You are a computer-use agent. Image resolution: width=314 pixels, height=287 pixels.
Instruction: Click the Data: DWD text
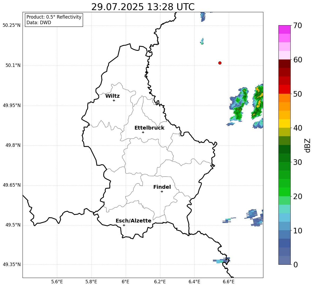(39, 23)
